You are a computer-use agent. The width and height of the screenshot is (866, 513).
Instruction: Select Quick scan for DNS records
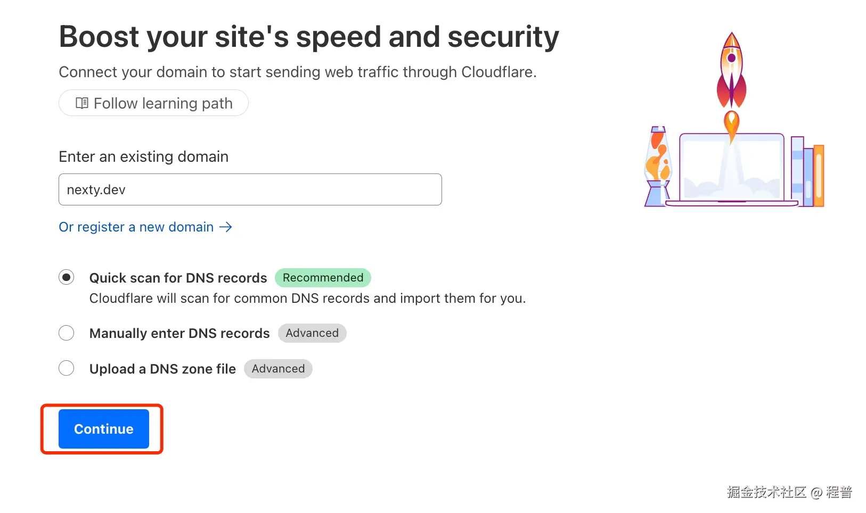(x=66, y=277)
